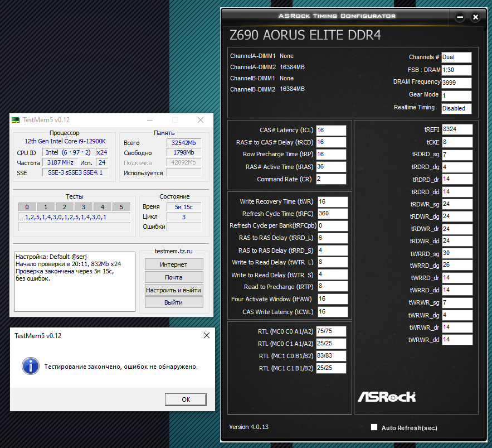Click the tRDWR_dd value field

point(457,241)
